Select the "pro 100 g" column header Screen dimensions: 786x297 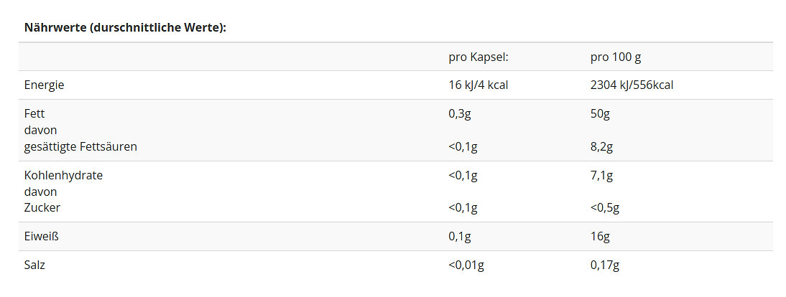pos(615,57)
